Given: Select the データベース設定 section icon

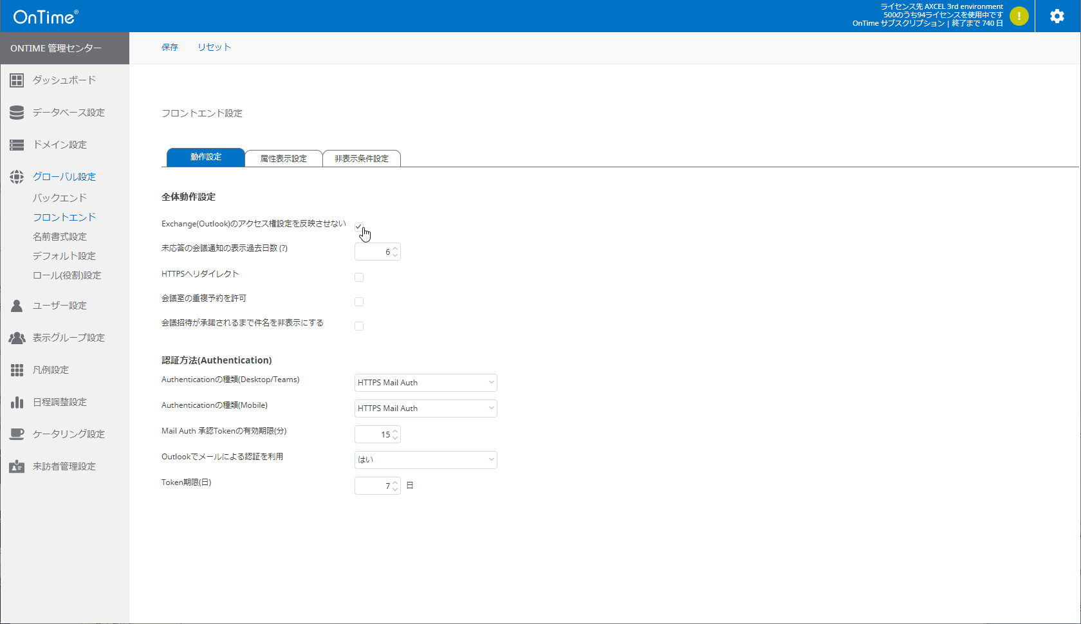Looking at the screenshot, I should click(16, 112).
